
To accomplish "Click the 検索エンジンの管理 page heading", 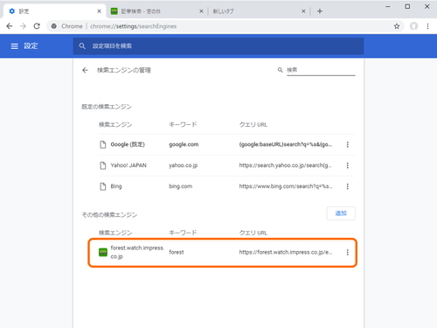I will click(x=124, y=70).
